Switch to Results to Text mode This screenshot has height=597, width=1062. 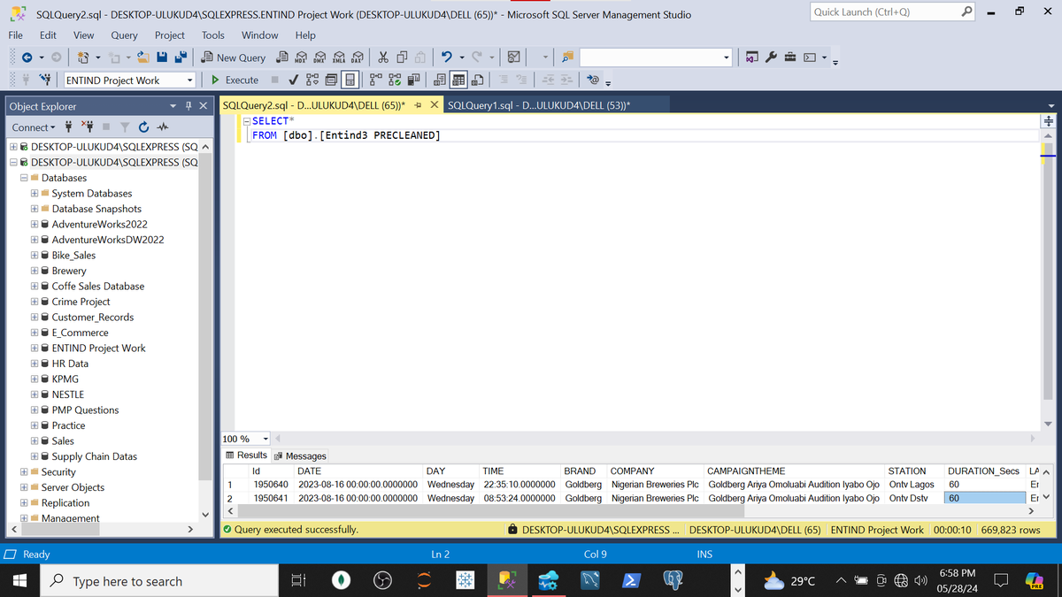(440, 80)
